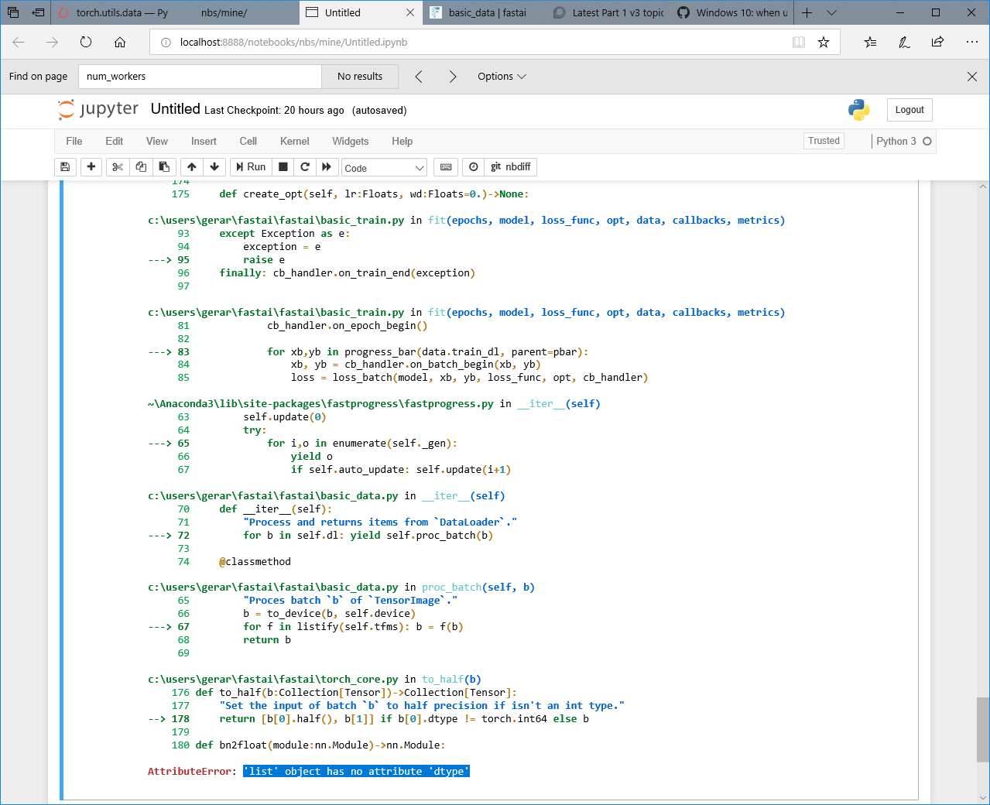Move the selected cell up

coord(191,166)
